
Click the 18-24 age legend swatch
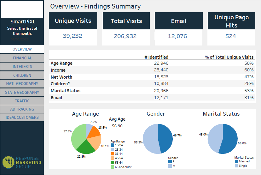point(112,145)
